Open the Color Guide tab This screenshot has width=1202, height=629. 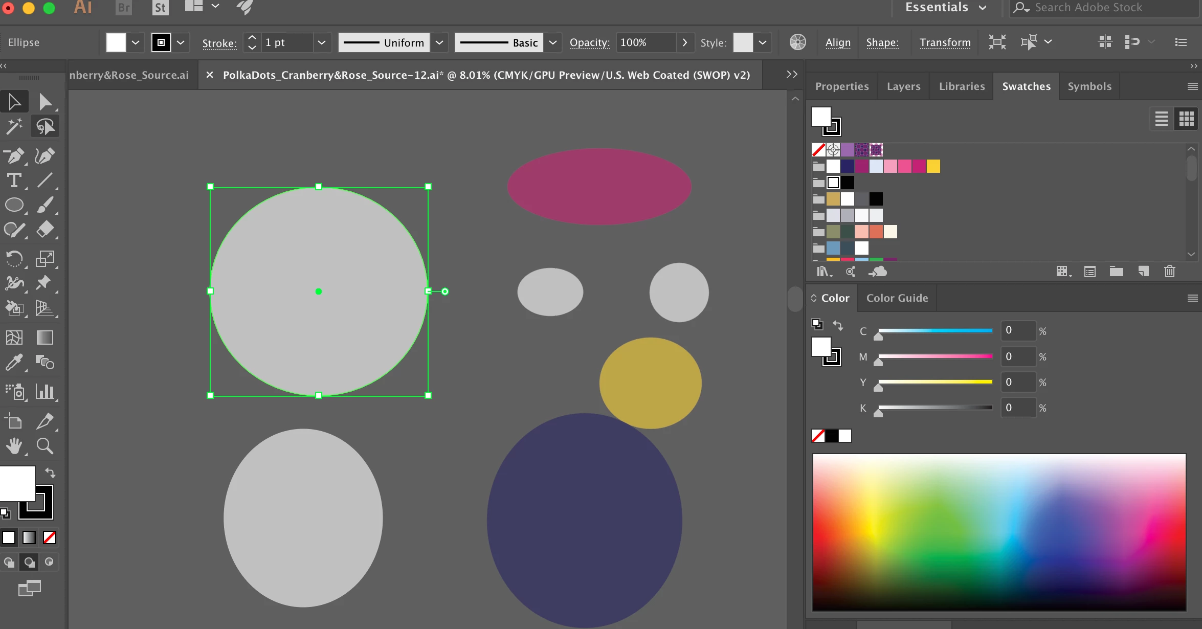coord(897,298)
